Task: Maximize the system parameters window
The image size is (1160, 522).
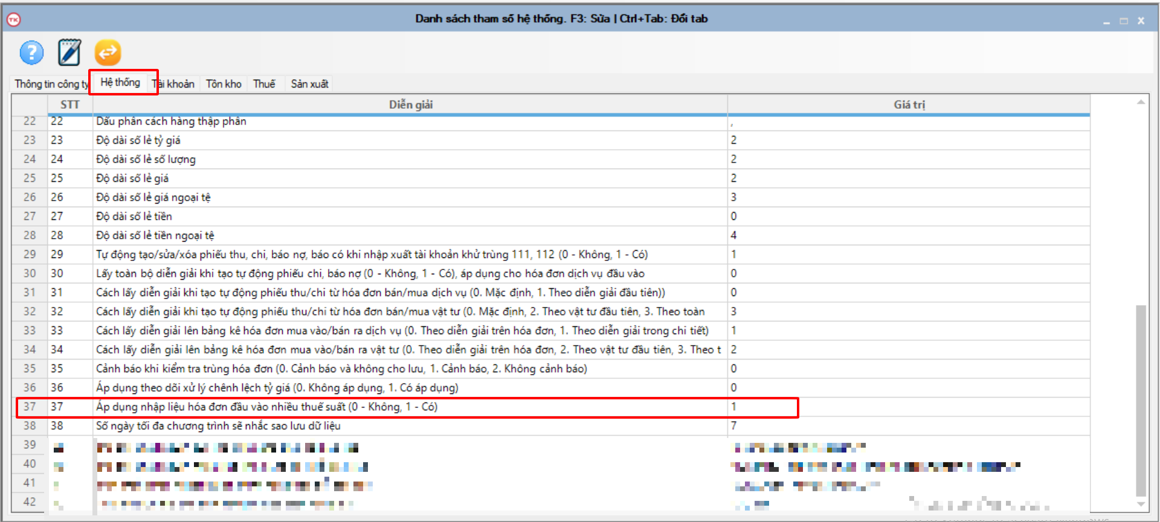Action: point(1124,21)
